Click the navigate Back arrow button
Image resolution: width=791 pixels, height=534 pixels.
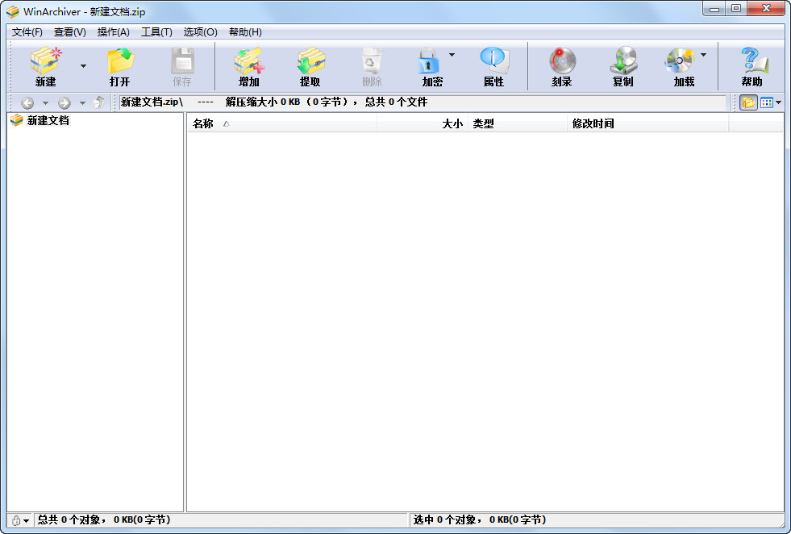(27, 103)
